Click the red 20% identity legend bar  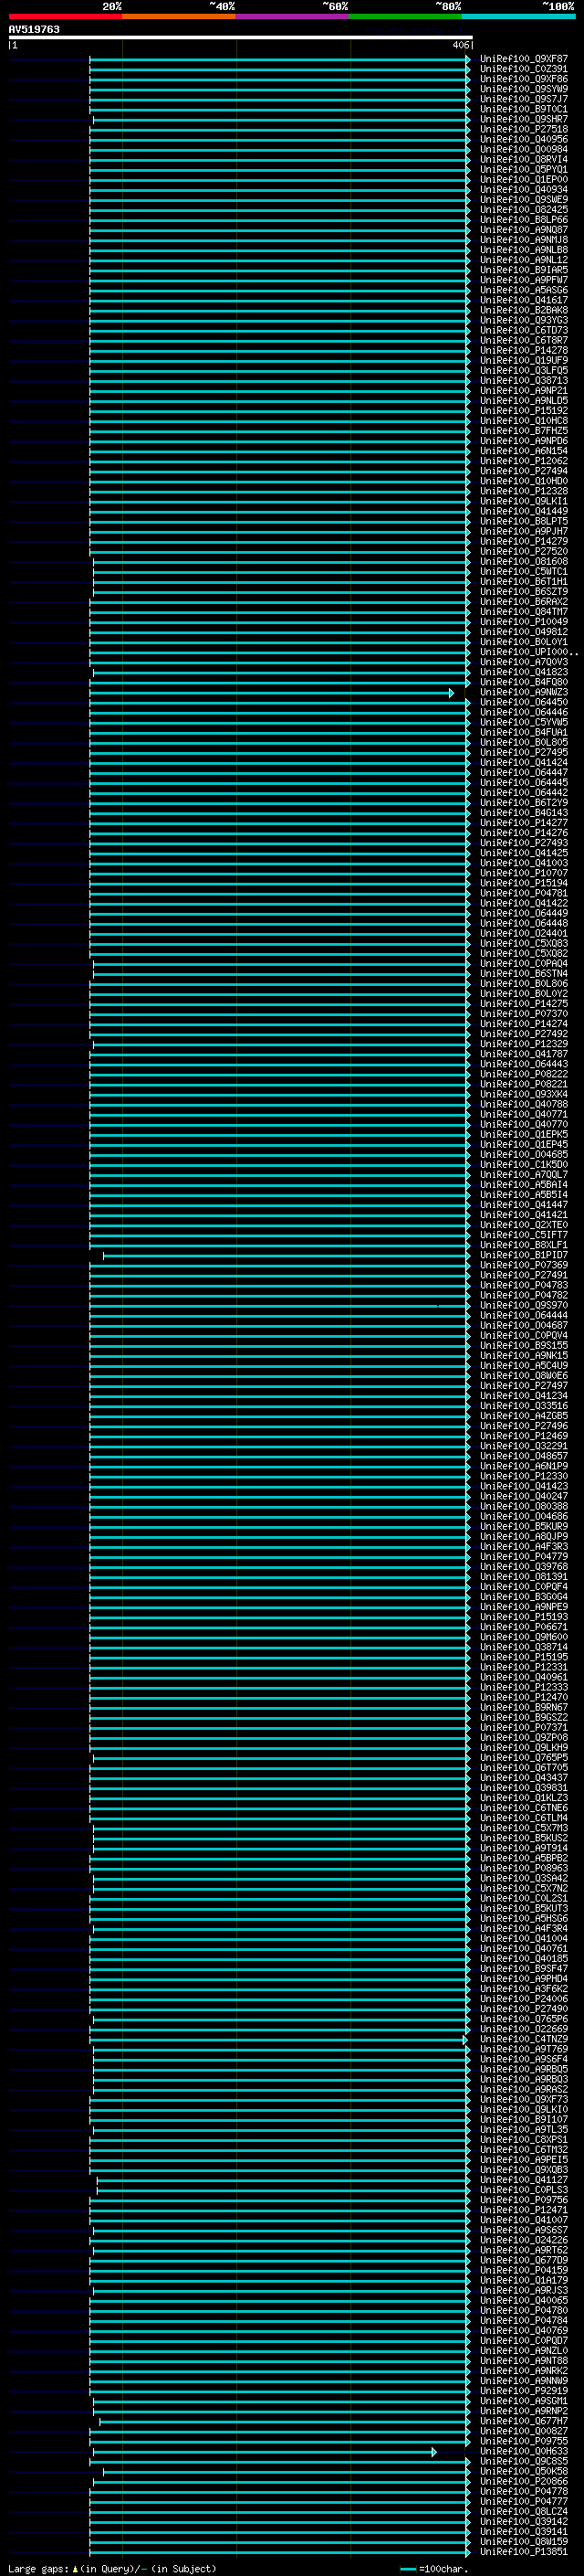point(65,16)
